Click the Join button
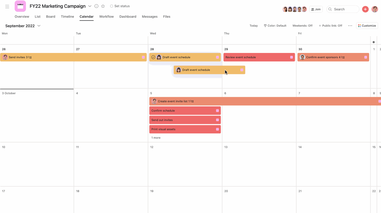 click(x=316, y=9)
